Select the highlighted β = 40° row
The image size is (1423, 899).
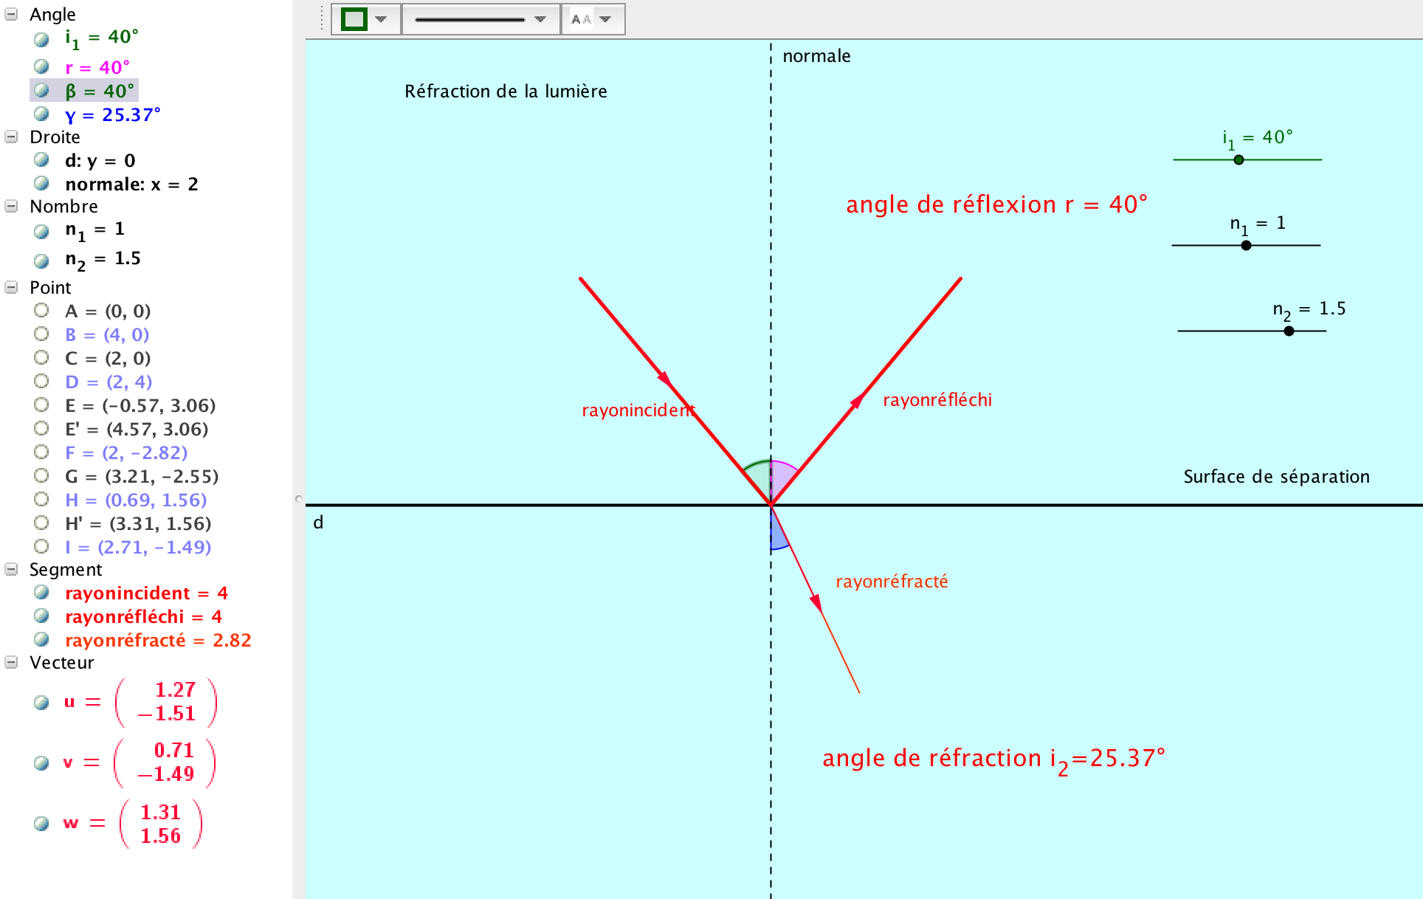click(x=84, y=91)
